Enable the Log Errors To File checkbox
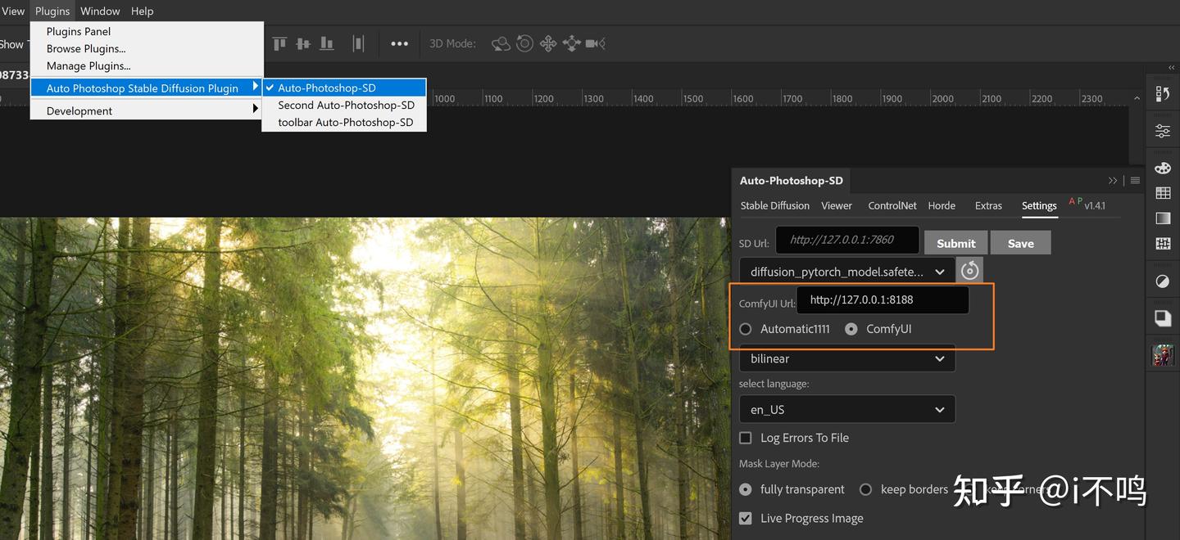The image size is (1180, 540). 746,438
